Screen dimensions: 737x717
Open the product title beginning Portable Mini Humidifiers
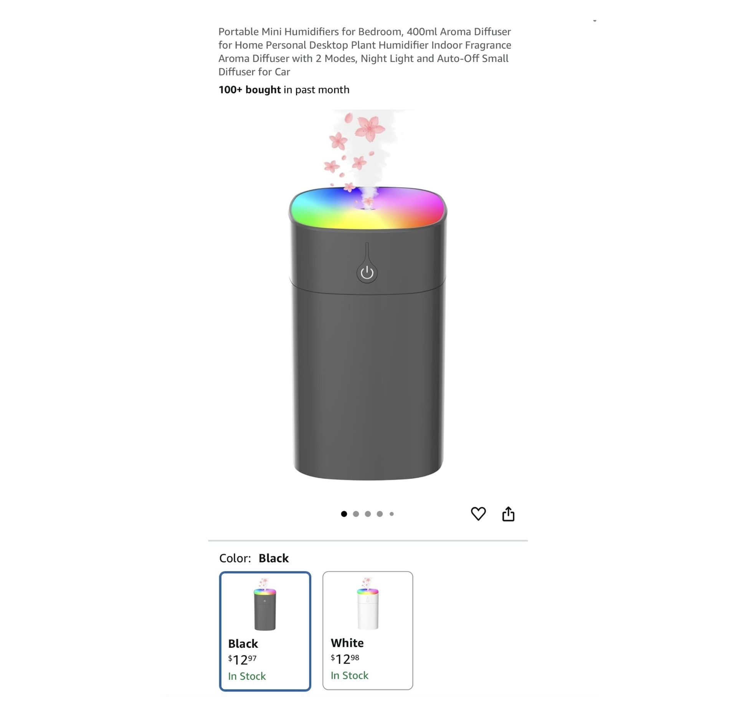[365, 51]
